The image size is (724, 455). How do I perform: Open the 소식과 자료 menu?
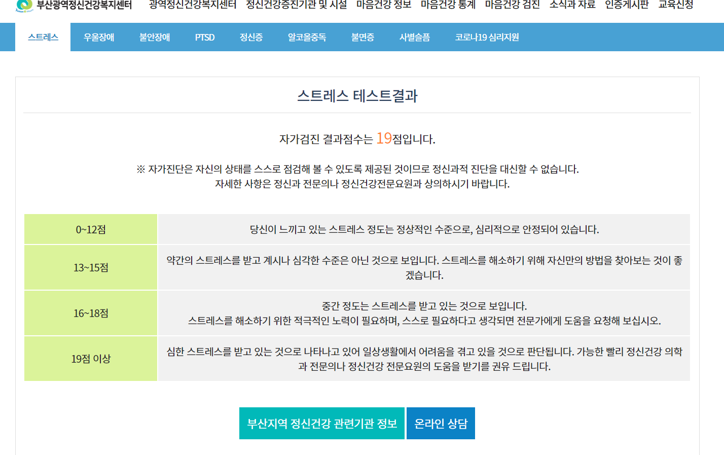pos(572,5)
